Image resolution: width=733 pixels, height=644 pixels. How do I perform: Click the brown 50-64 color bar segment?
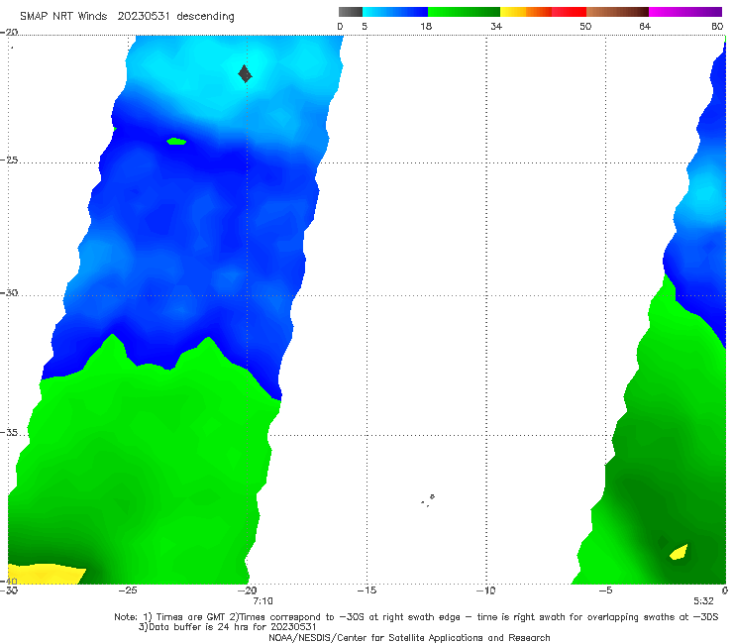(x=617, y=12)
